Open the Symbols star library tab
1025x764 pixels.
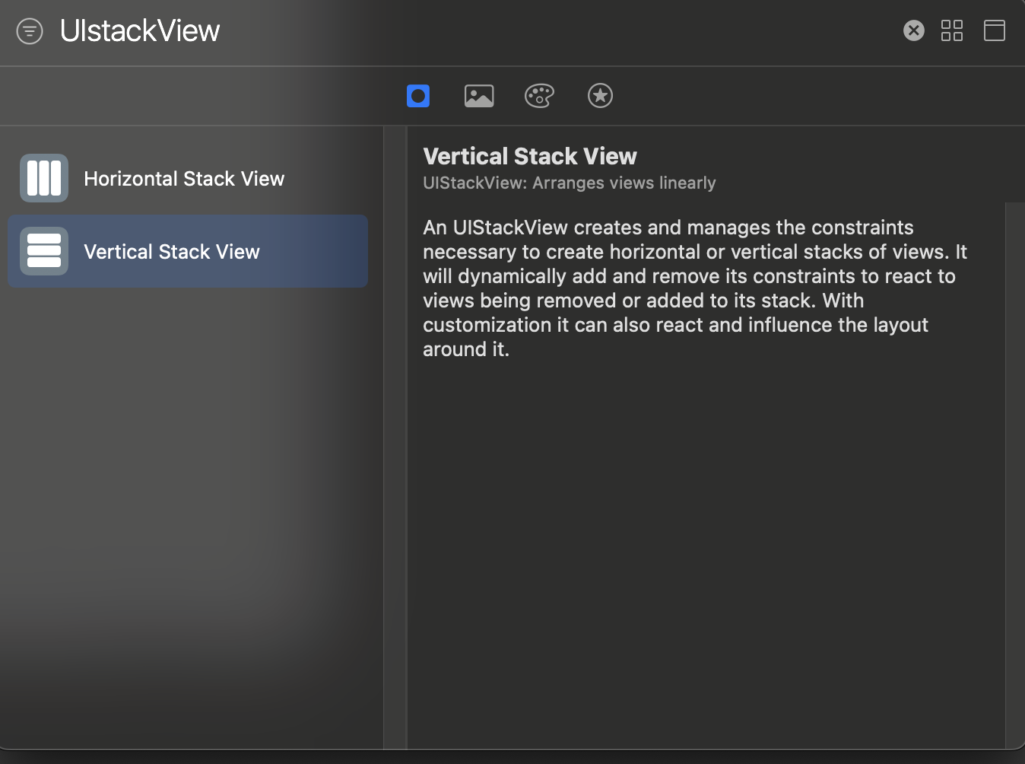pos(600,96)
